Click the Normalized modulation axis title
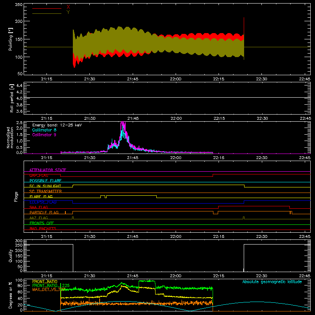 10,137
